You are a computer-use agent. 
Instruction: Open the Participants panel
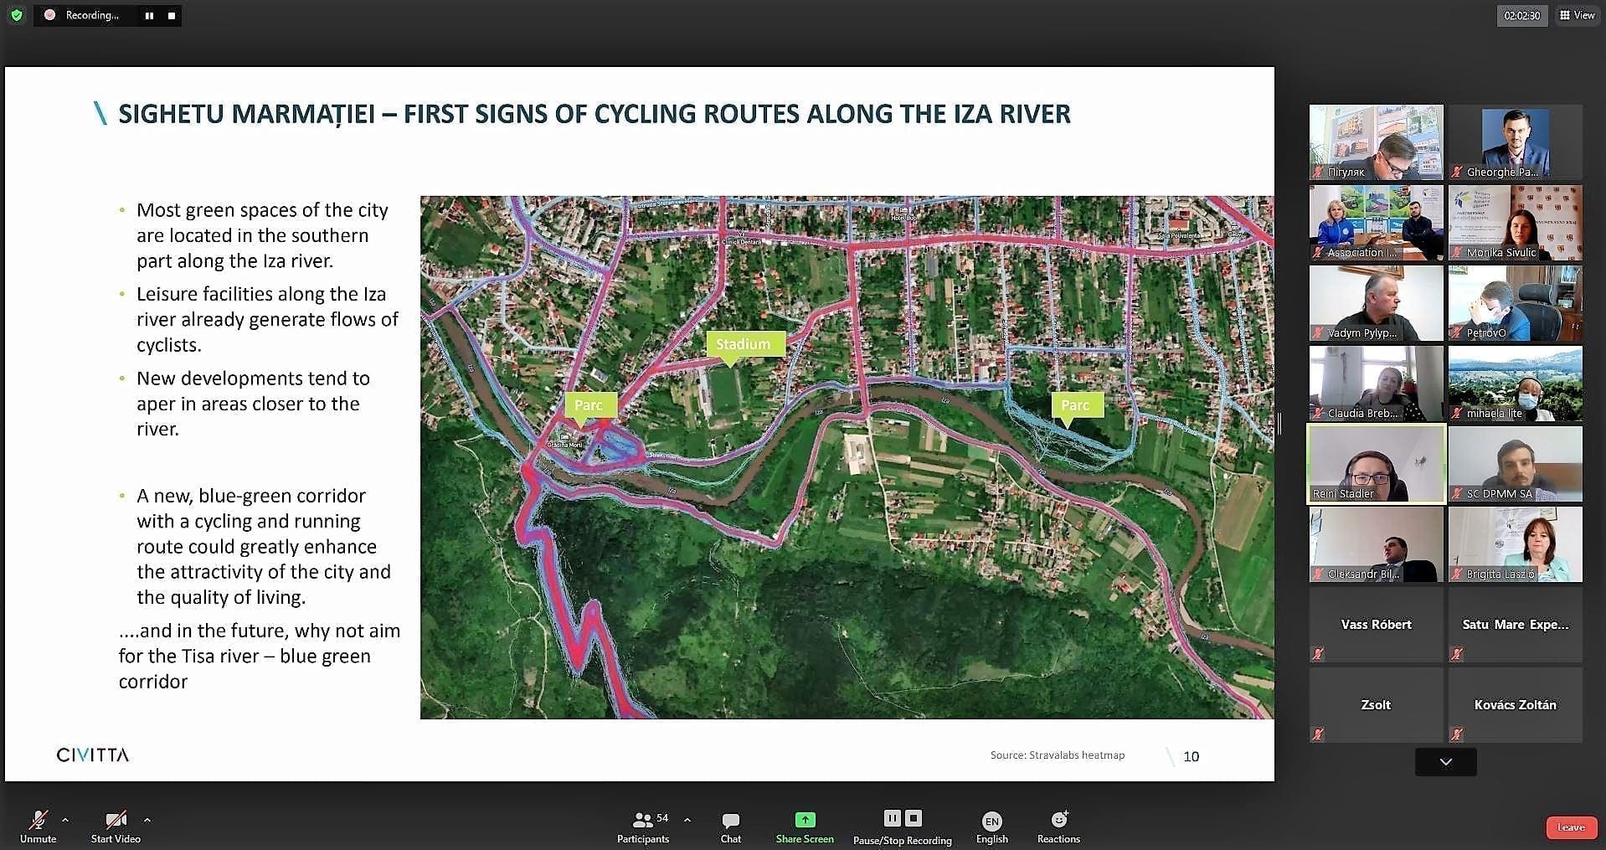tap(643, 827)
